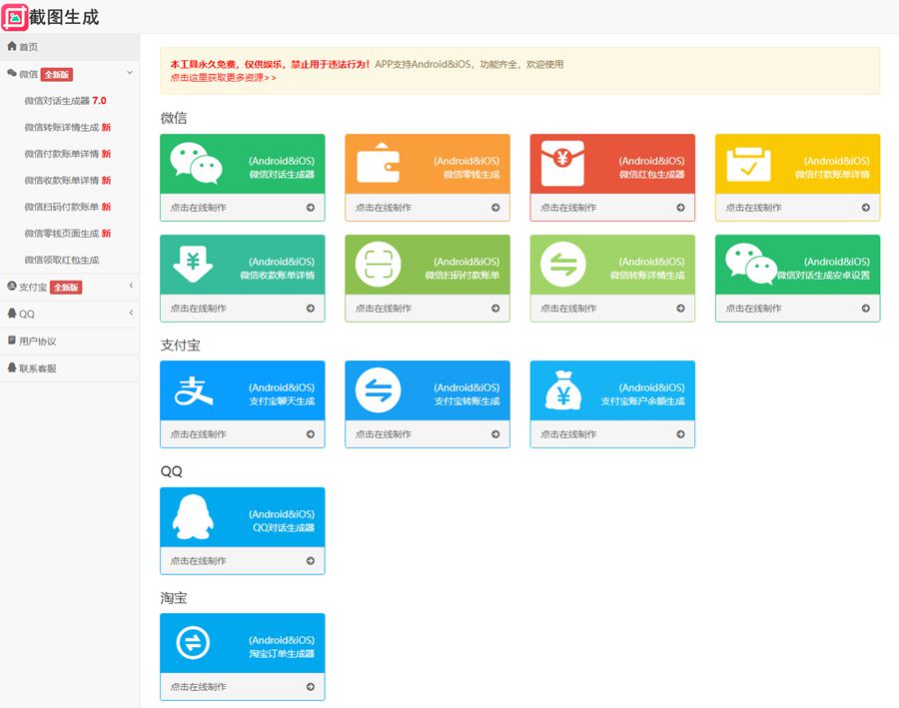This screenshot has height=708, width=899.
Task: Click the red envelope icon for 微信红包生成器
Action: [562, 163]
